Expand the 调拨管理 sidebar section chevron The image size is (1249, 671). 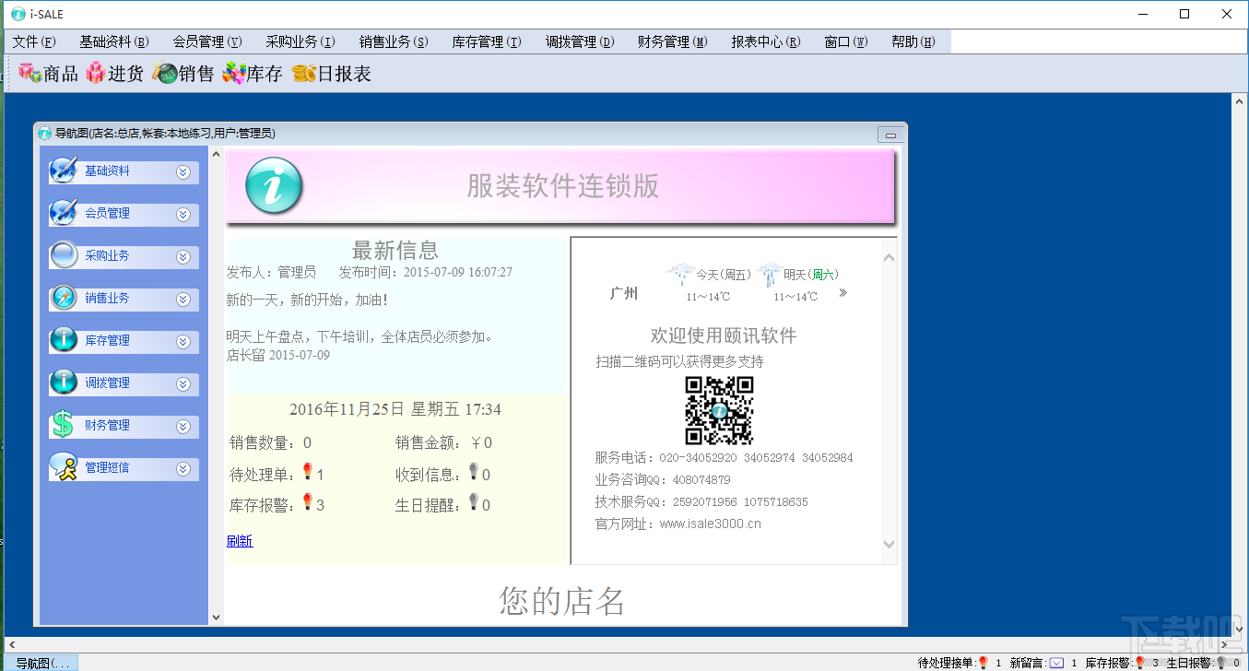[183, 383]
